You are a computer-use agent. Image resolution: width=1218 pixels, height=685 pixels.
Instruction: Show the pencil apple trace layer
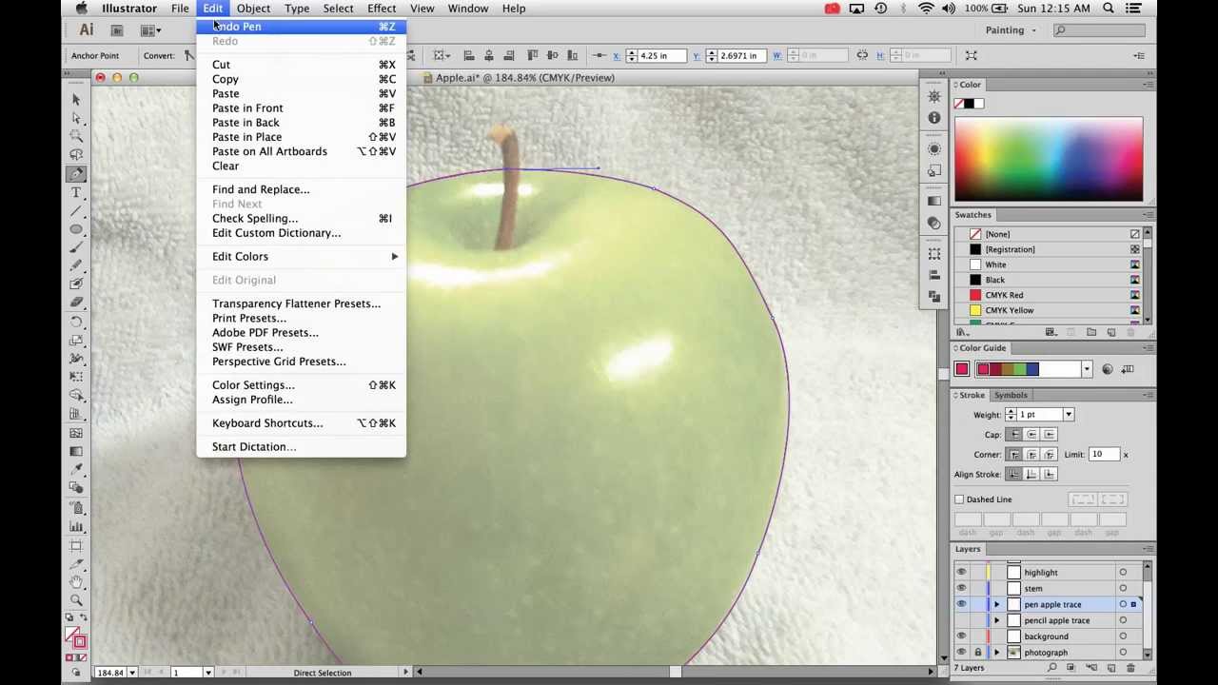(x=961, y=621)
